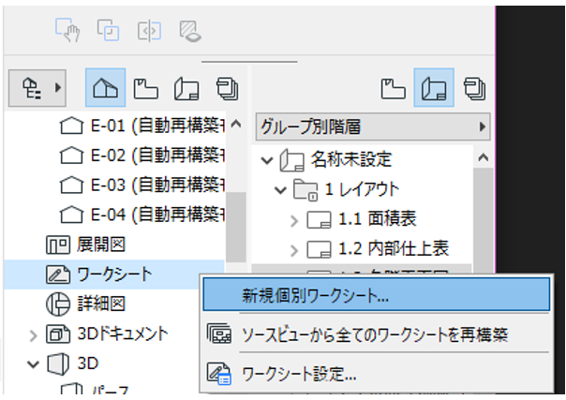
Task: Switch to Publisher Sets icon in left panel
Action: point(228,89)
